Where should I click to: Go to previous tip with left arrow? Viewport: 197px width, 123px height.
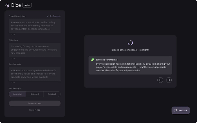tap(160, 80)
